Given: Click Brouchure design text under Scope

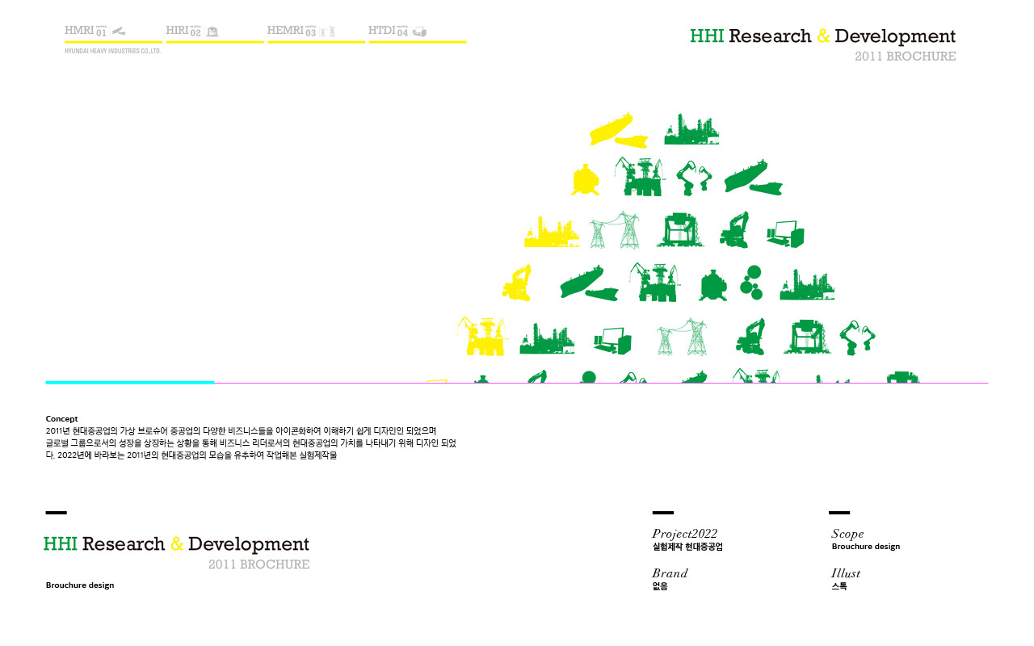Looking at the screenshot, I should [x=865, y=547].
